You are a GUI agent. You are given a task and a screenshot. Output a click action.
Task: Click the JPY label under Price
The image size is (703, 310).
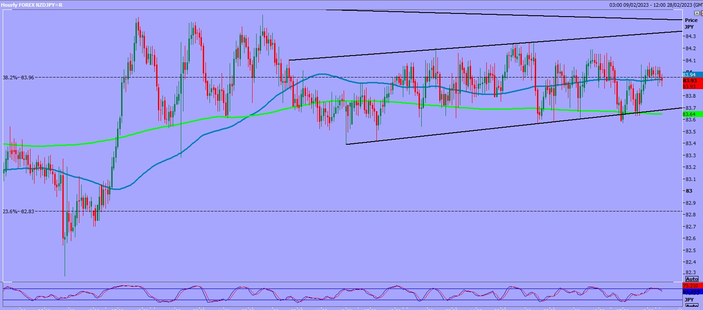[x=689, y=27]
